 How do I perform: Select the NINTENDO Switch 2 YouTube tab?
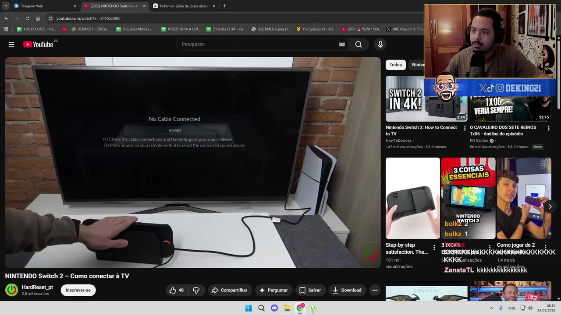[x=114, y=6]
